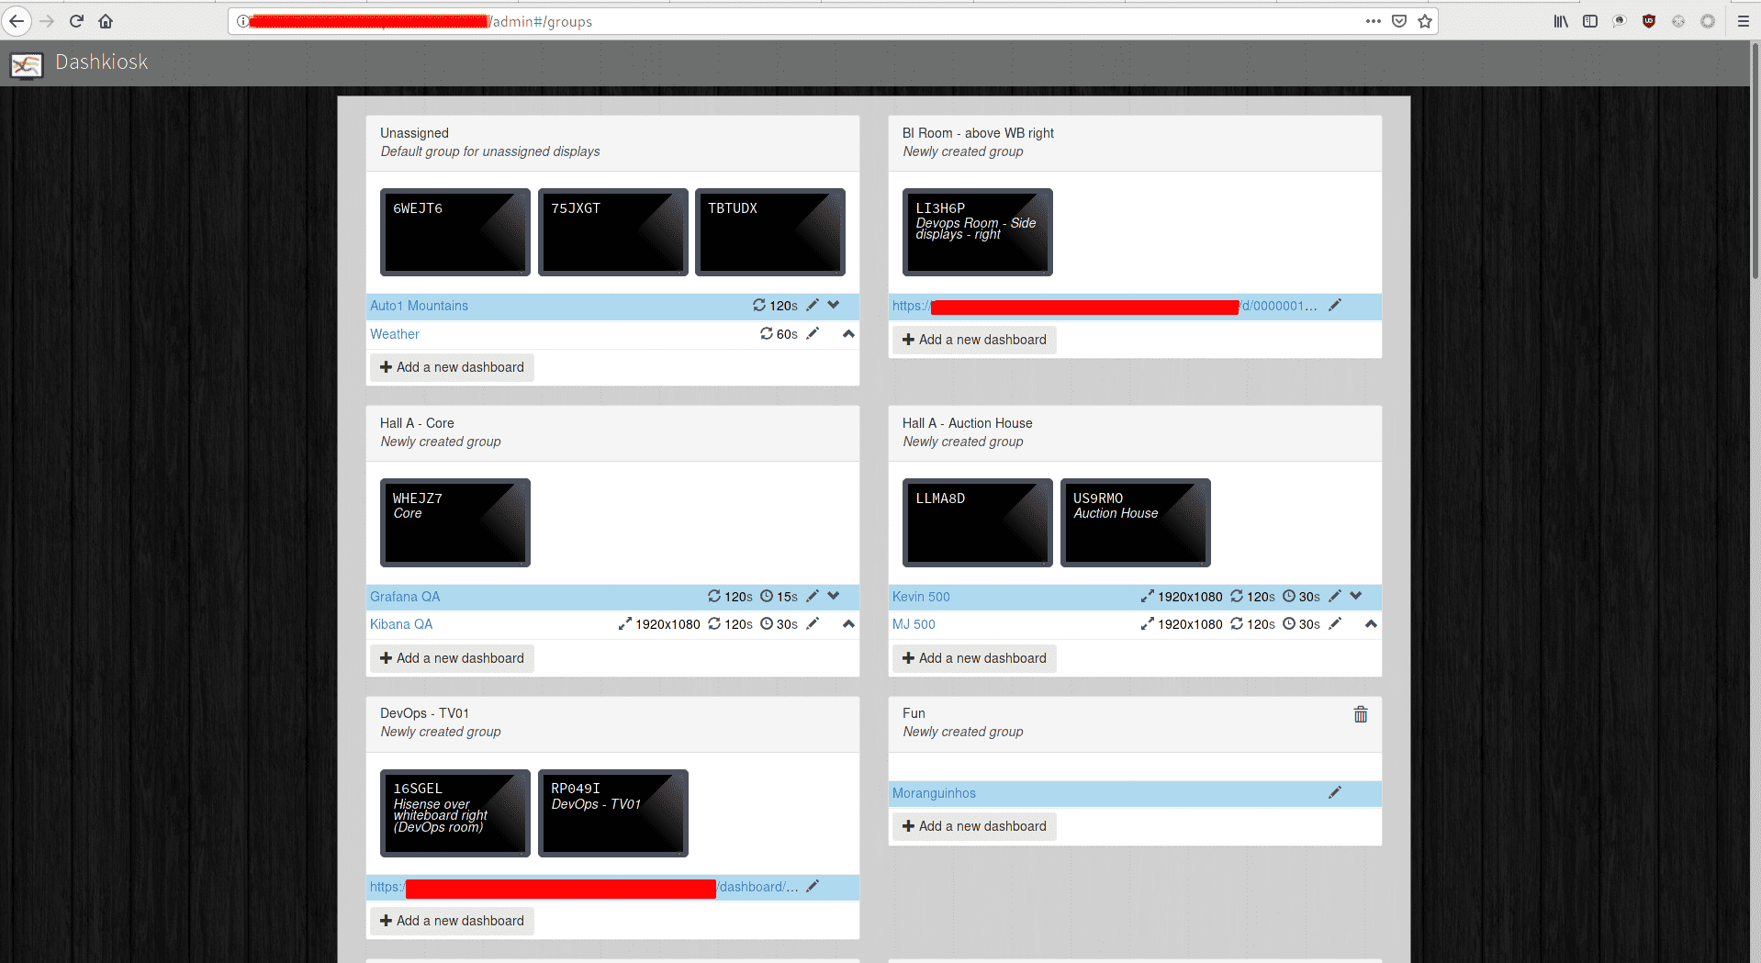Select the US9RMO Auction House display
Image resolution: width=1761 pixels, height=963 pixels.
(x=1135, y=522)
